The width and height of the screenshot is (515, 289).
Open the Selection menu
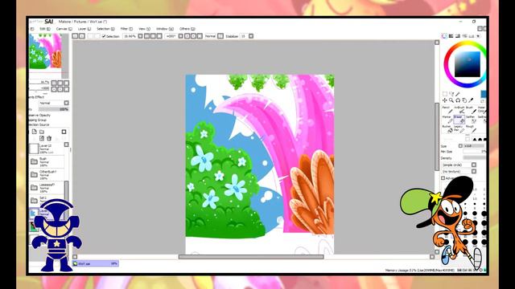pyautogui.click(x=105, y=29)
